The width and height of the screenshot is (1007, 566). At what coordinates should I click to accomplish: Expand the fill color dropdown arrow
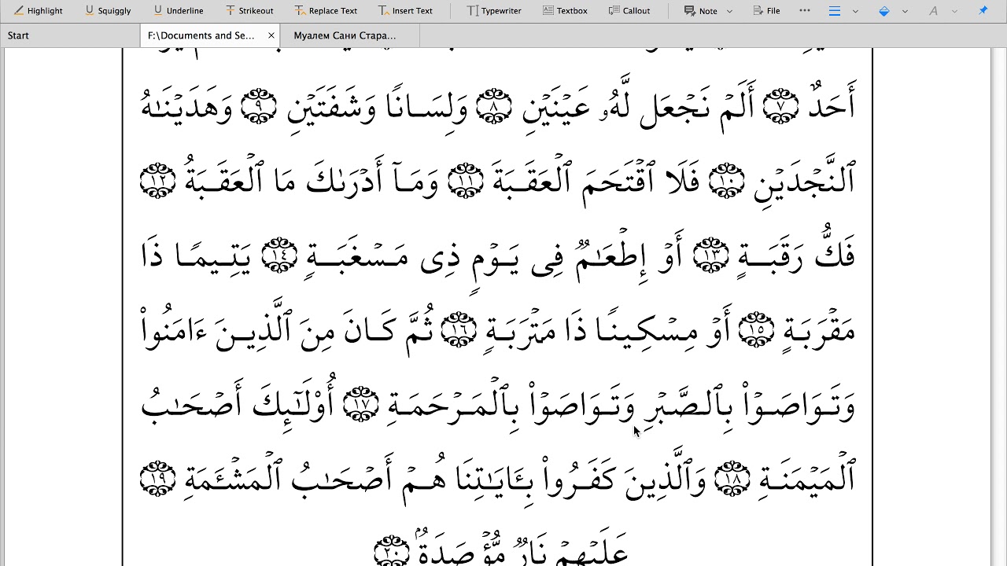(x=905, y=11)
